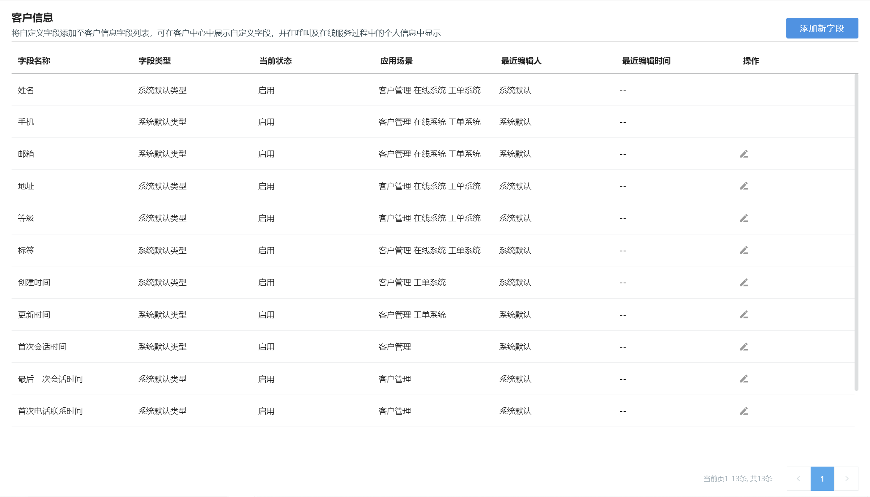Select the 邮箱 field name cell
The height and width of the screenshot is (497, 870).
[26, 154]
